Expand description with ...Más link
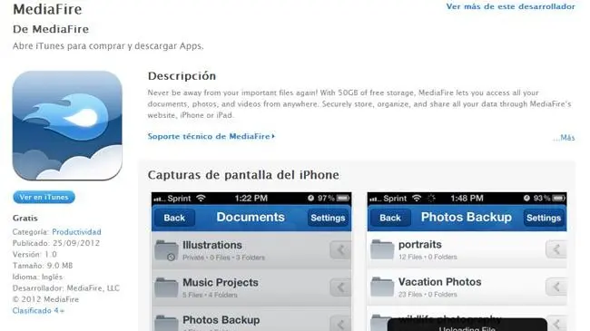 (564, 138)
